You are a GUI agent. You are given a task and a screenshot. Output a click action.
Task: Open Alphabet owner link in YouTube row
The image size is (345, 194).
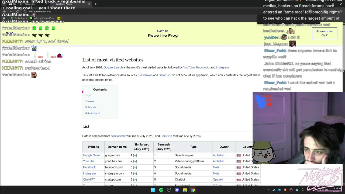tap(219, 161)
